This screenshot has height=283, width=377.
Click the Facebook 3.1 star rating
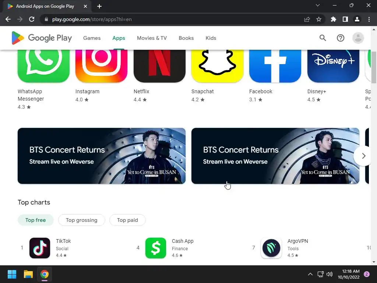(x=256, y=99)
